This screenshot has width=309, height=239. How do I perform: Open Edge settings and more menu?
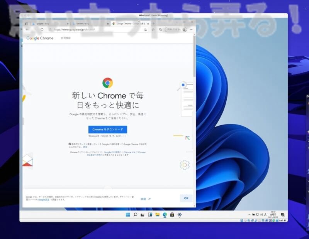(191, 30)
